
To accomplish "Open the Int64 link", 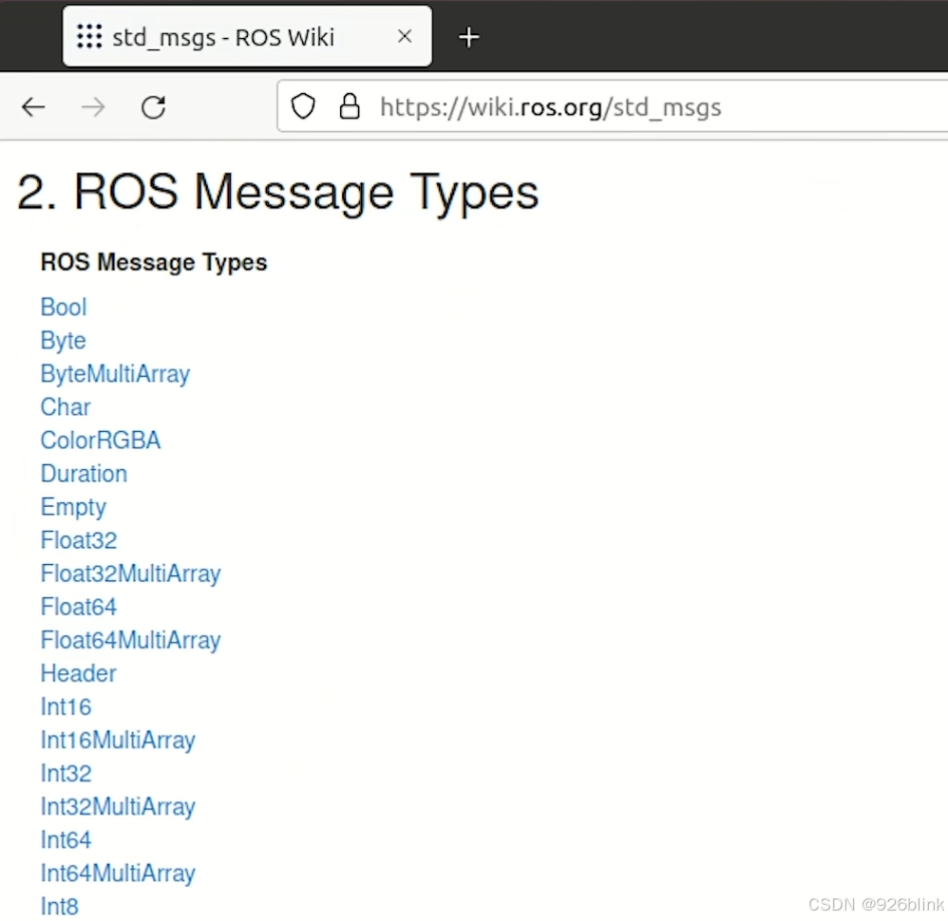I will pos(66,840).
